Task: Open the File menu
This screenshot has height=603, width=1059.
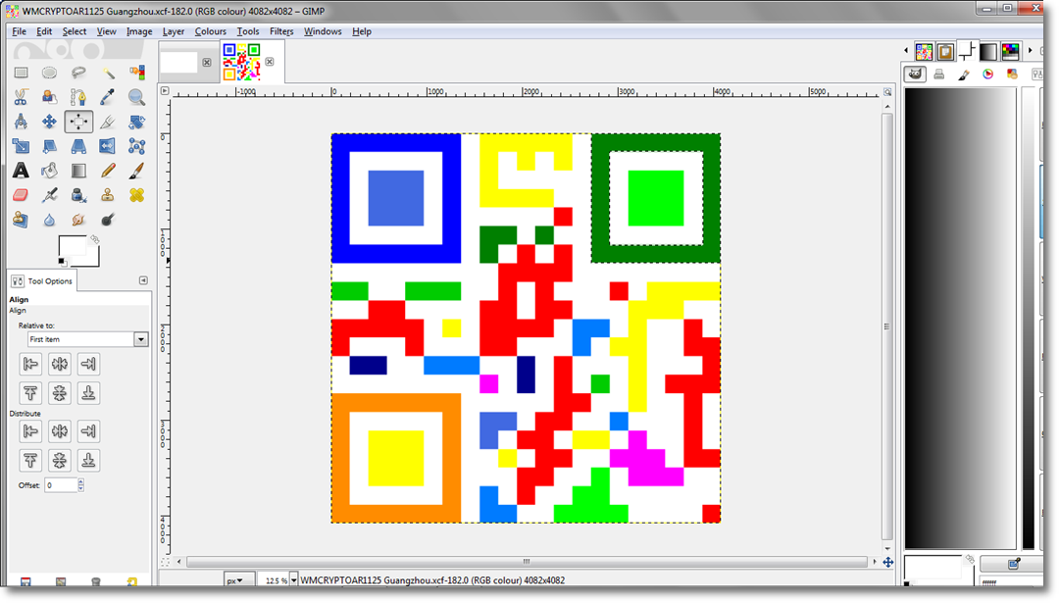Action: coord(19,31)
